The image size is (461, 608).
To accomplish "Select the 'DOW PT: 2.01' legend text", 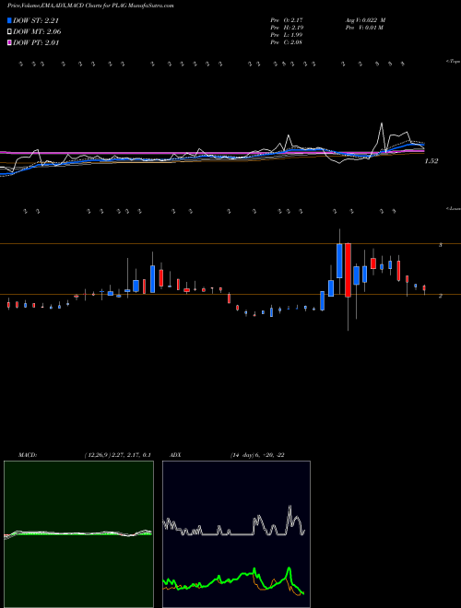I will pos(36,42).
